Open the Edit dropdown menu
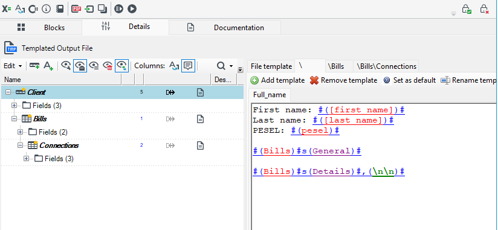 tap(13, 66)
